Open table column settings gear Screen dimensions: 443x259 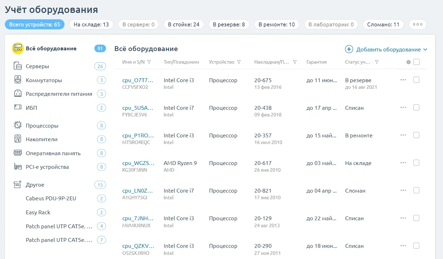(408, 62)
